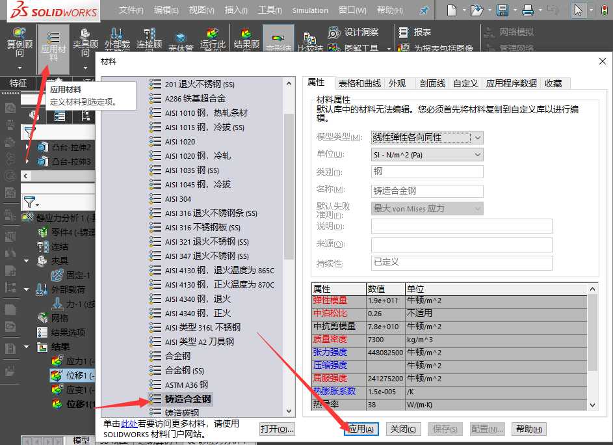Click the pin icon beside 帮助 menu
Screen dimensions: 613x445
click(424, 10)
